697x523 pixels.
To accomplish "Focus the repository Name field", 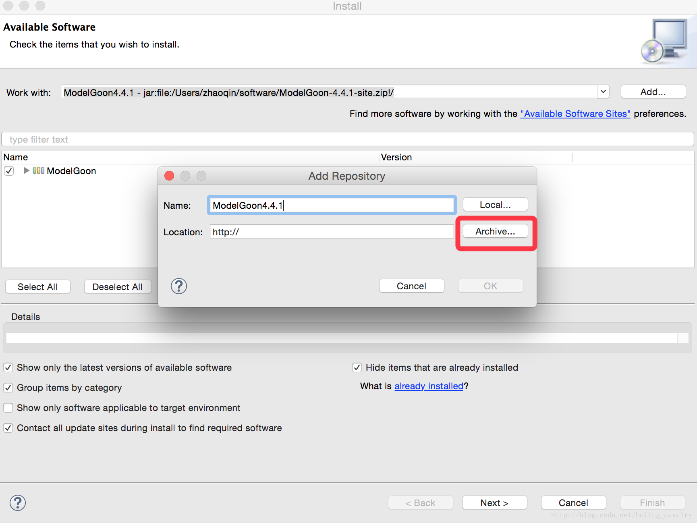I will pyautogui.click(x=332, y=205).
